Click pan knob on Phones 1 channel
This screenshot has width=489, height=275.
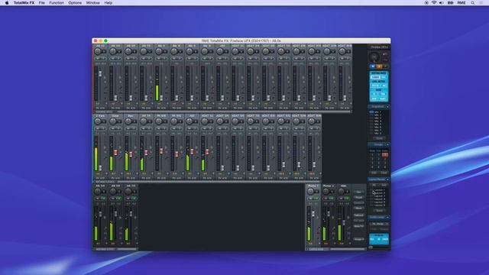[311, 191]
